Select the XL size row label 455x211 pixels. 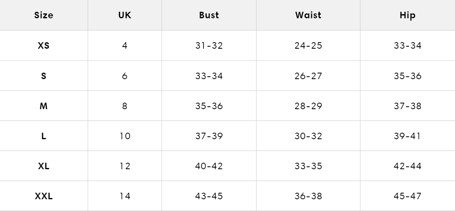coord(44,166)
